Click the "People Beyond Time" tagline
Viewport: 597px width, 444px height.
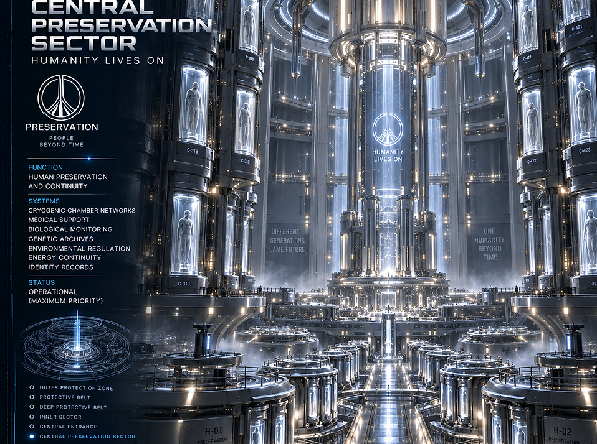(61, 141)
